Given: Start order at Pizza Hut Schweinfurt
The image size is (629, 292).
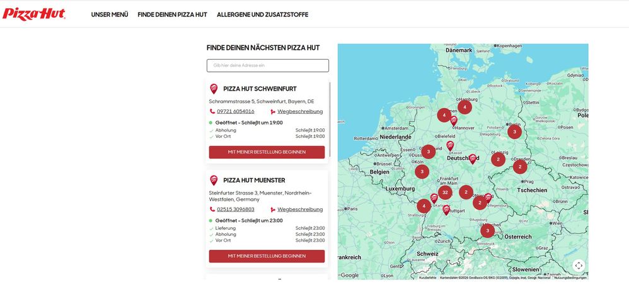Looking at the screenshot, I should (x=267, y=152).
